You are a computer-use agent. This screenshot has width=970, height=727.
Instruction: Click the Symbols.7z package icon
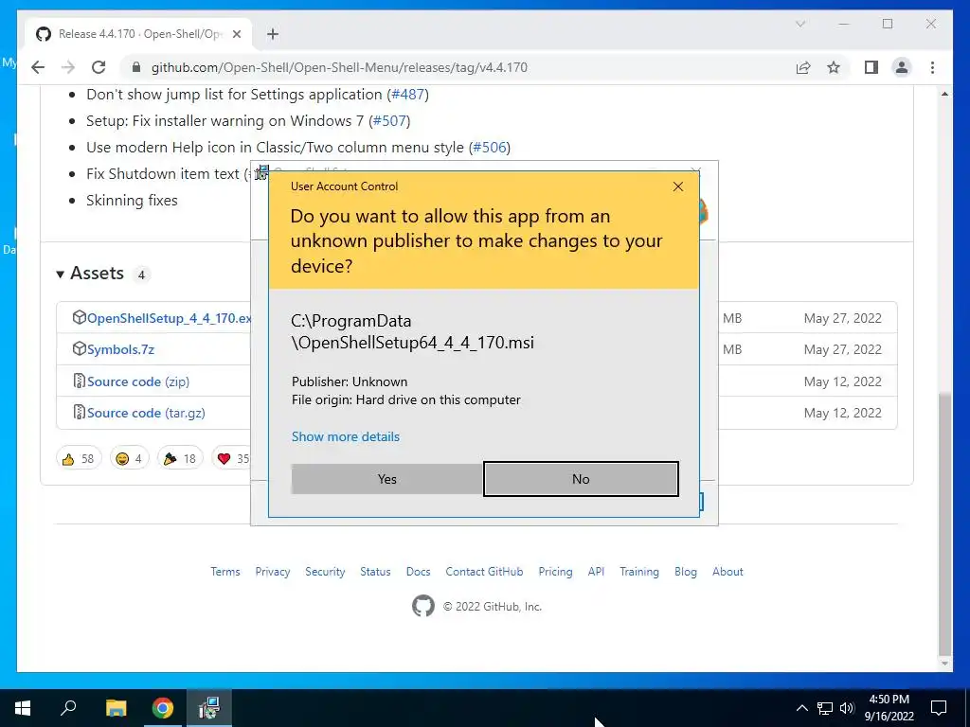pyautogui.click(x=80, y=349)
